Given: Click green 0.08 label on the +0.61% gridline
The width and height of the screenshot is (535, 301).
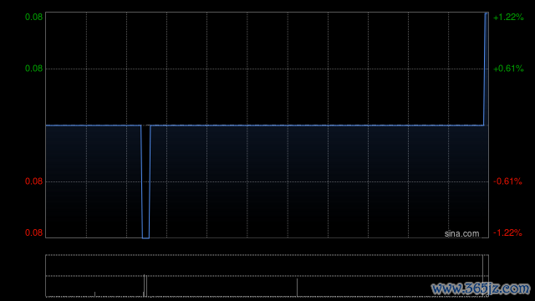Looking at the screenshot, I should click(x=33, y=69).
